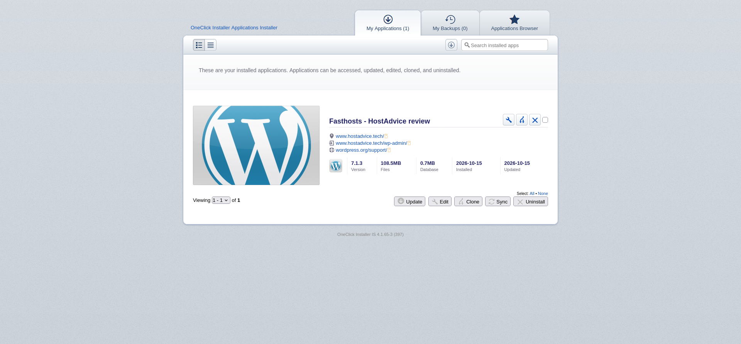The height and width of the screenshot is (344, 741).
Task: Open Applications Browser tab
Action: click(x=514, y=23)
